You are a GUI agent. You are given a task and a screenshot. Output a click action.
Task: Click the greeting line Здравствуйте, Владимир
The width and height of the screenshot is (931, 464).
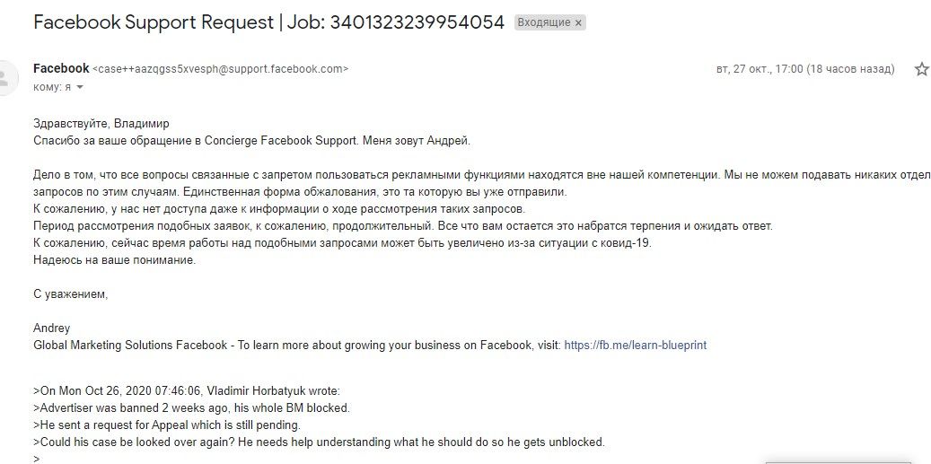[101, 124]
